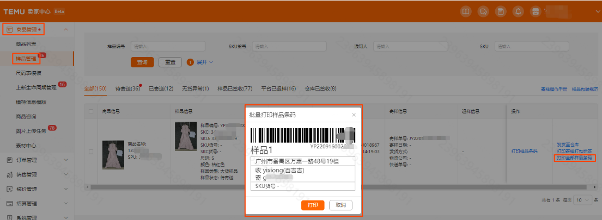Switch to the 无货异常(1) tab
602x220 pixels.
click(196, 89)
